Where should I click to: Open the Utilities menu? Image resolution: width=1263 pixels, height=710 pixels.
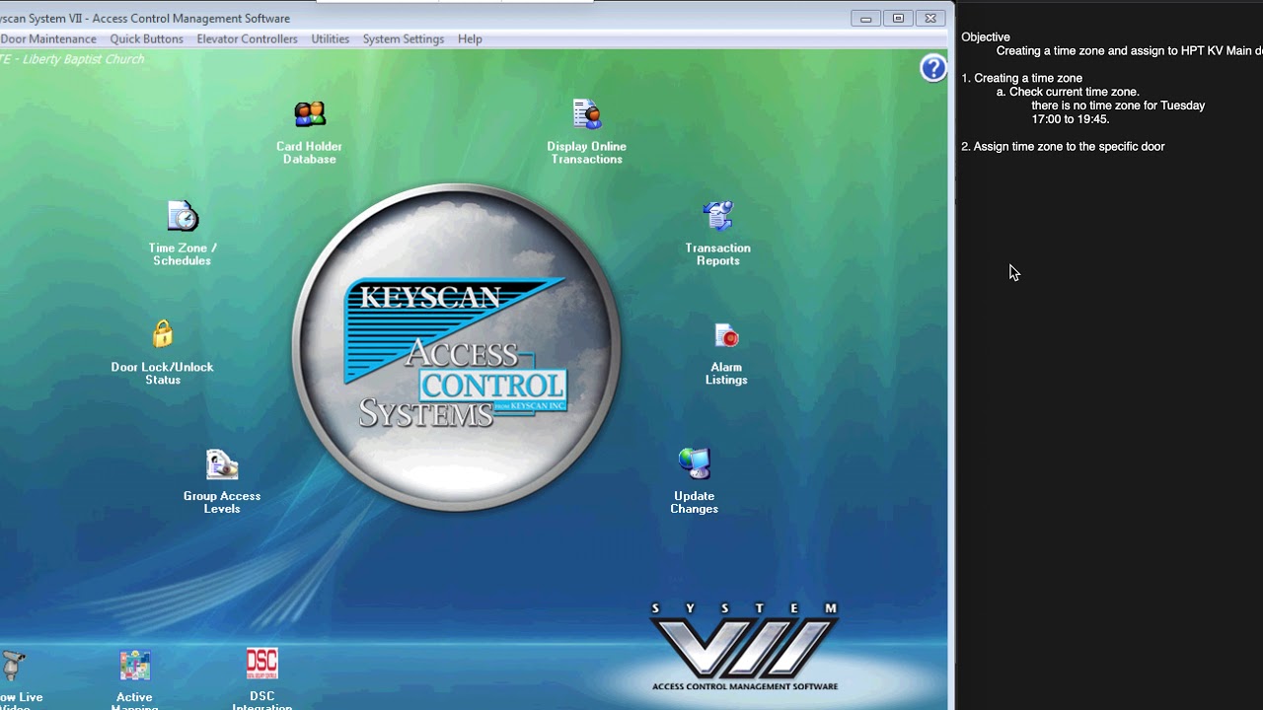[330, 39]
